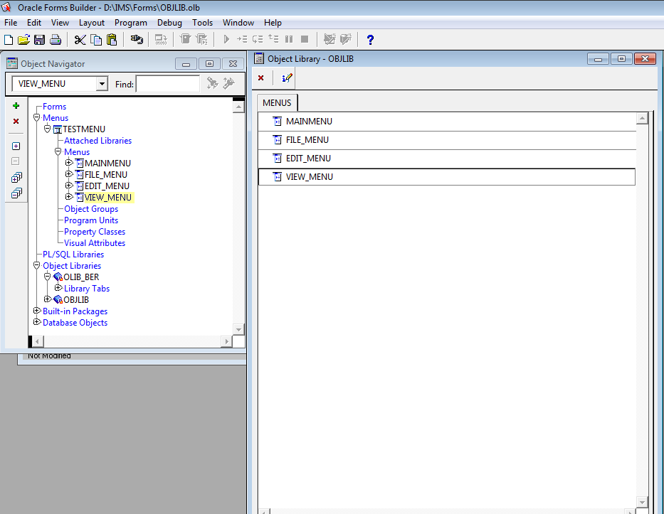664x514 pixels.
Task: Click the Object Library scrollbar up arrow
Action: pyautogui.click(x=642, y=119)
